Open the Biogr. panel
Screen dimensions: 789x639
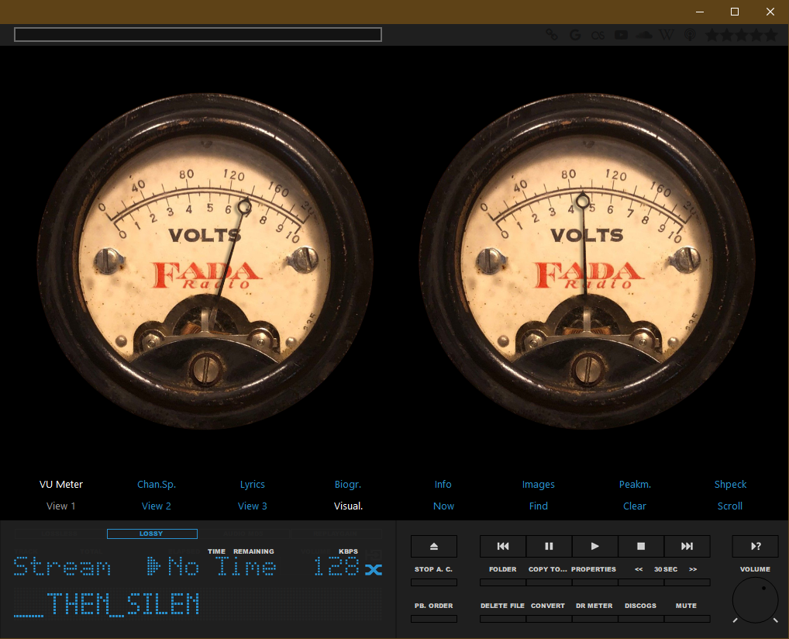[x=348, y=485]
